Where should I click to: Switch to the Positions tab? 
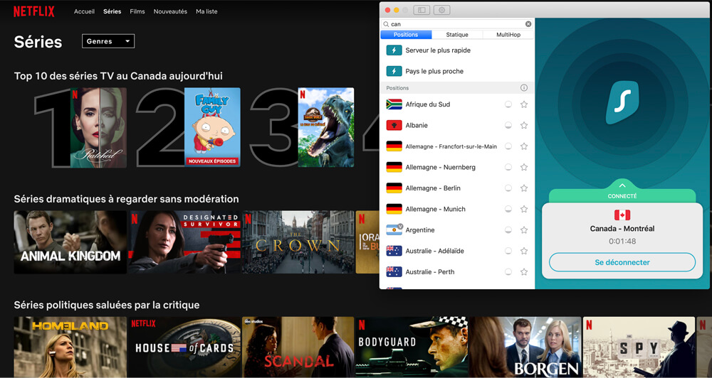tap(406, 34)
